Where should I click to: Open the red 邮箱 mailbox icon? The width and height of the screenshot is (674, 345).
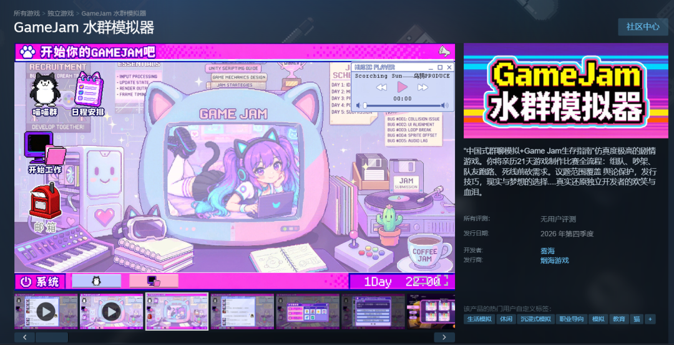(x=45, y=207)
